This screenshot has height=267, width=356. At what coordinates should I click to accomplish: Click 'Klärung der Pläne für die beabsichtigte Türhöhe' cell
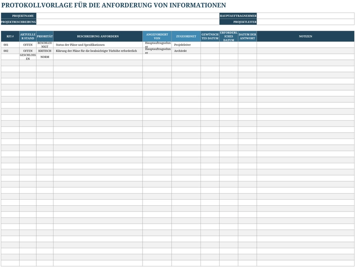tap(98, 51)
